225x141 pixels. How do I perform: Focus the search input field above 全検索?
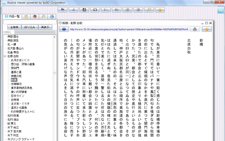[30, 22]
